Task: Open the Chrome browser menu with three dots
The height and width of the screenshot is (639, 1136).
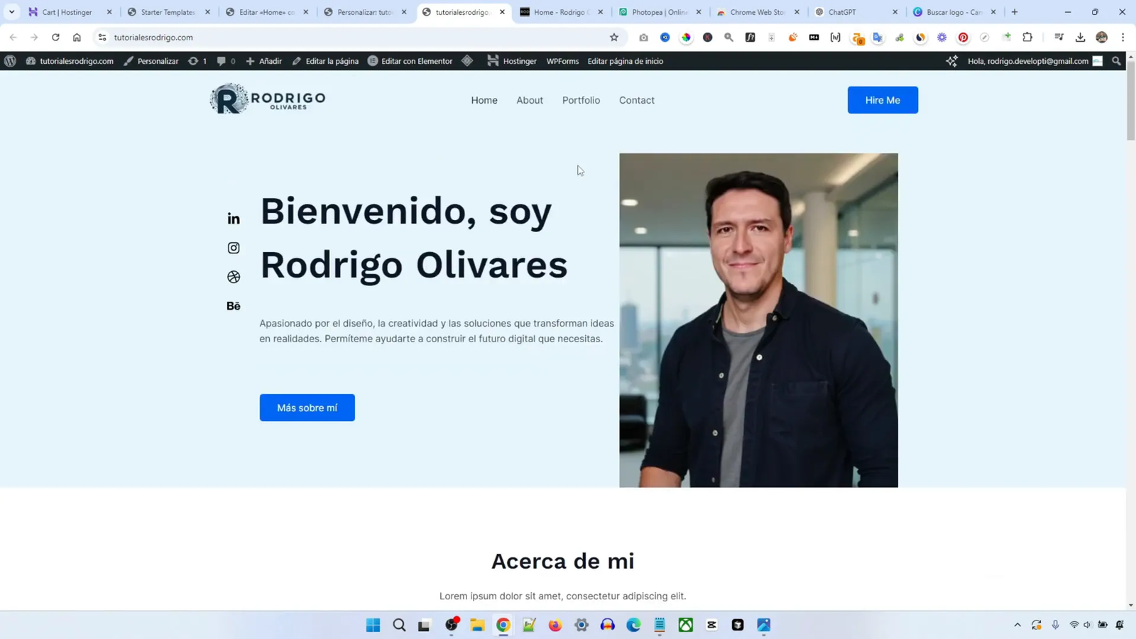Action: pyautogui.click(x=1123, y=38)
